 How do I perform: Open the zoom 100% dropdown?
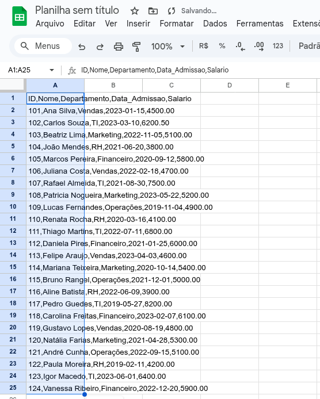point(168,47)
